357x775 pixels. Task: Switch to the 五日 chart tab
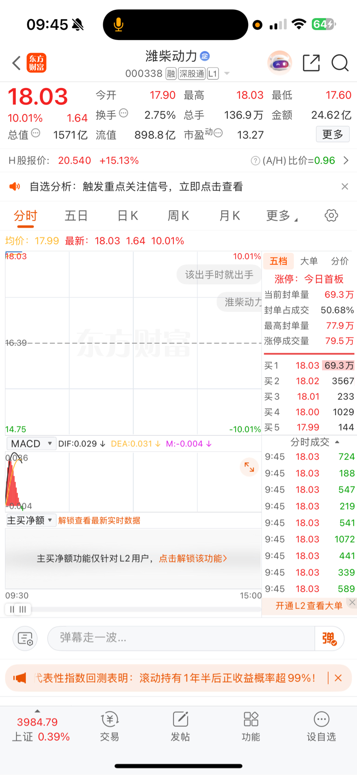tap(76, 216)
